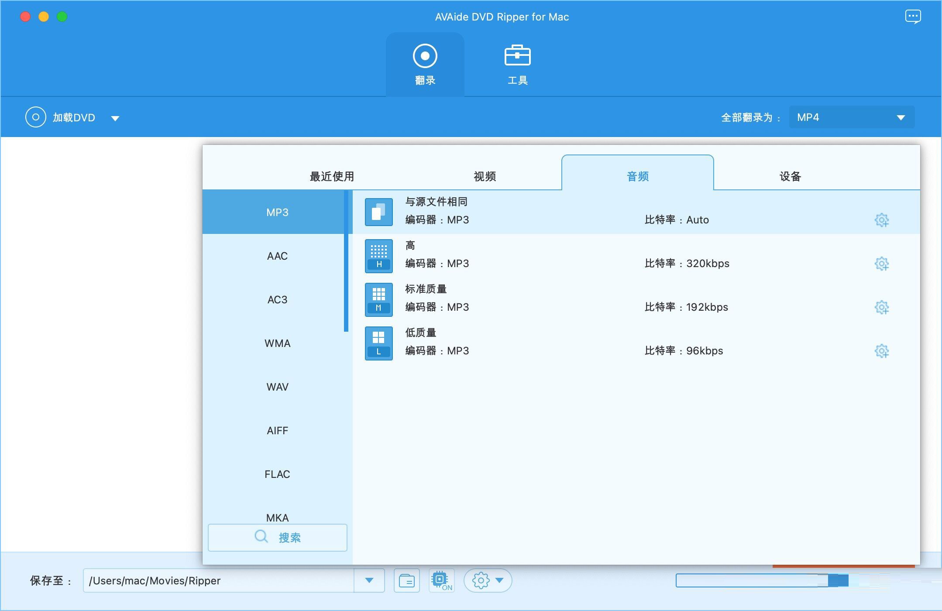The width and height of the screenshot is (942, 611).
Task: Click the macOS green zoom button
Action: click(62, 17)
